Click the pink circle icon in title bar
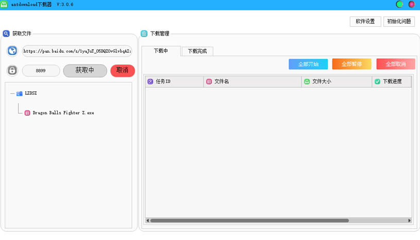This screenshot has width=420, height=240. (x=411, y=4)
